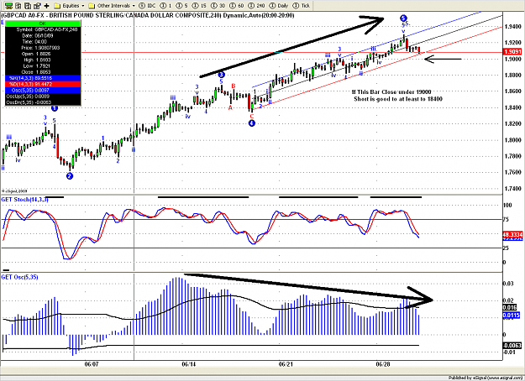525x381 pixels.
Task: Click the GBPCAD chart title text
Action: [148, 15]
